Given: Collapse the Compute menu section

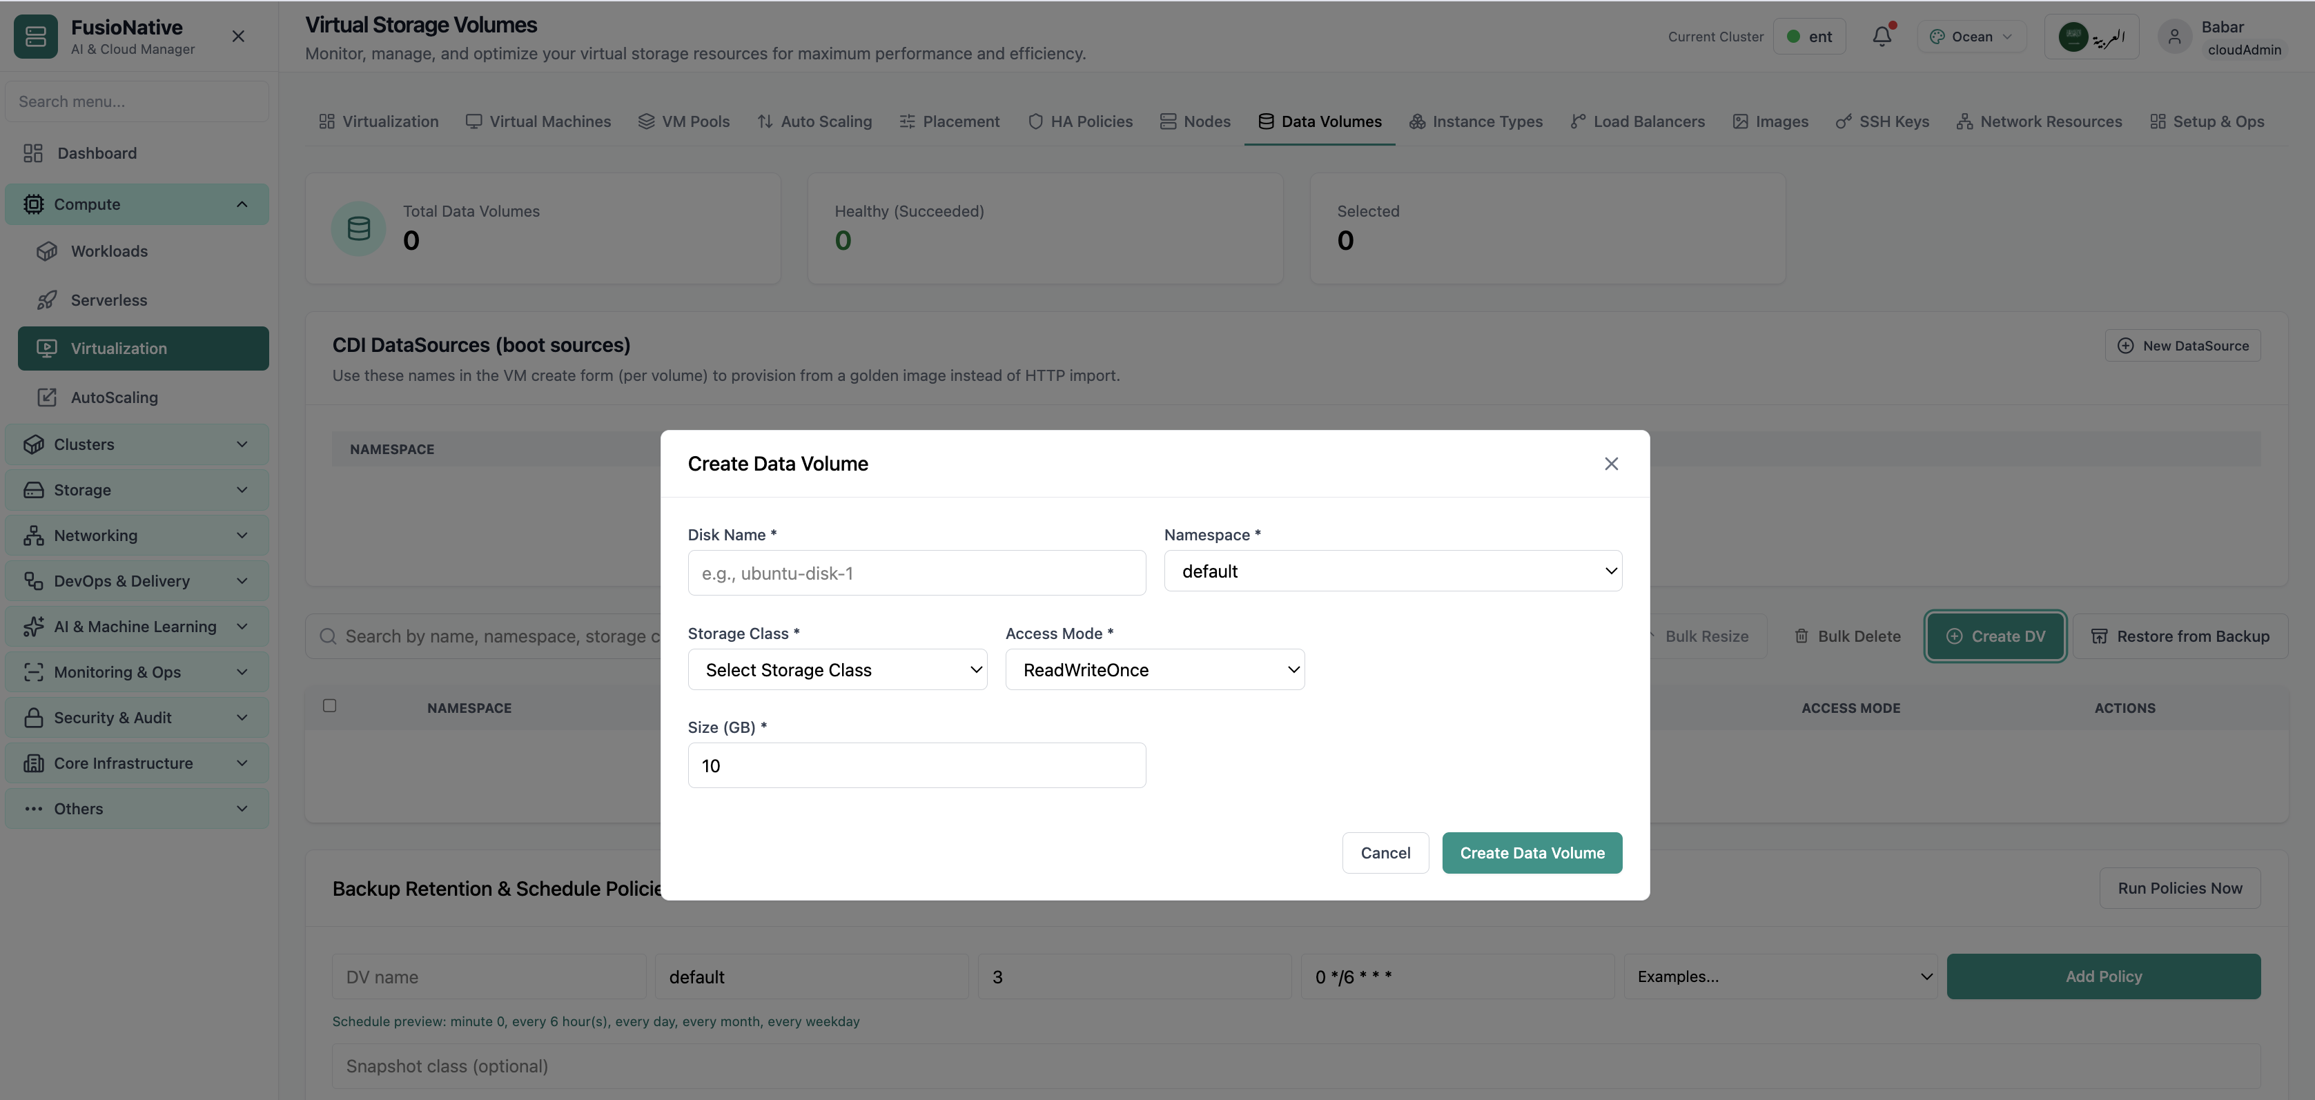Looking at the screenshot, I should (137, 204).
